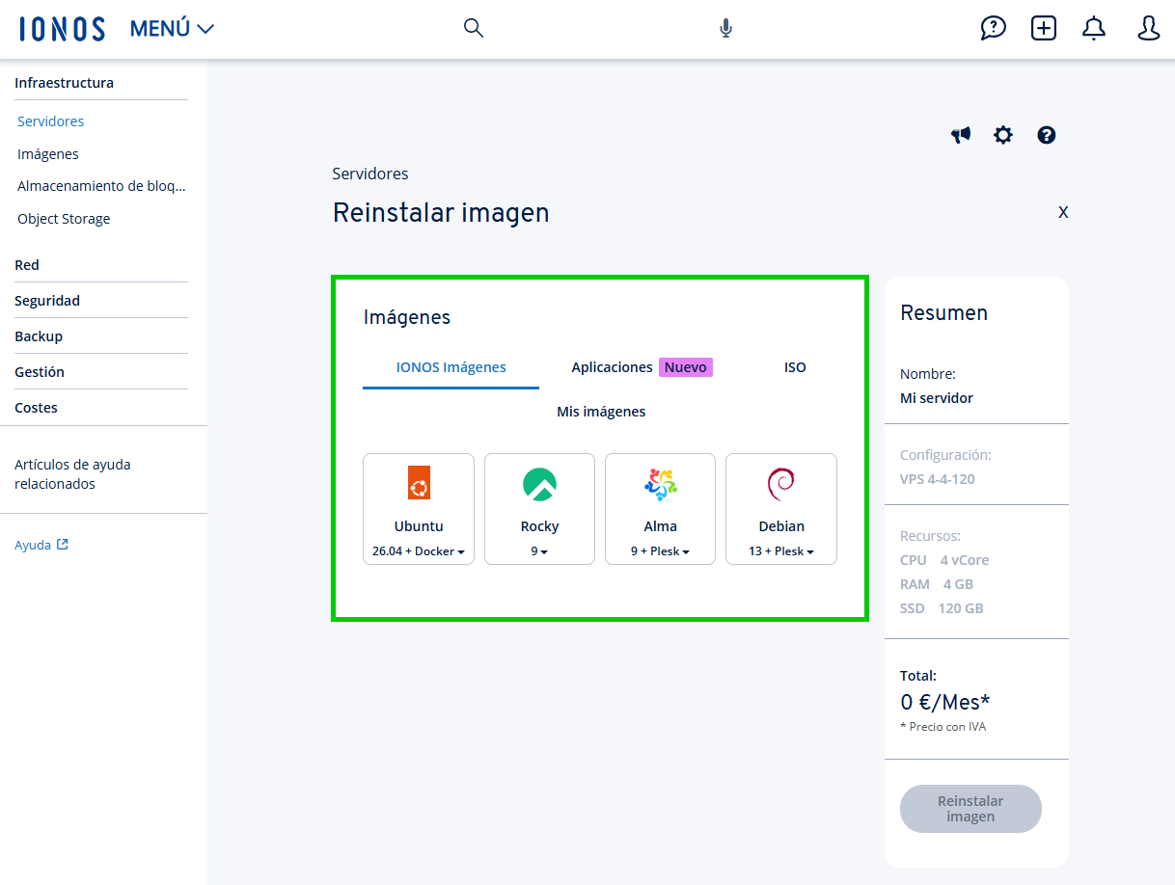This screenshot has width=1175, height=885.
Task: Activate the microphone voice search icon
Action: click(x=725, y=29)
